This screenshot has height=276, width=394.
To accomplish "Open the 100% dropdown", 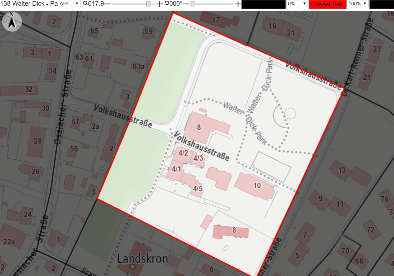I will [x=358, y=4].
